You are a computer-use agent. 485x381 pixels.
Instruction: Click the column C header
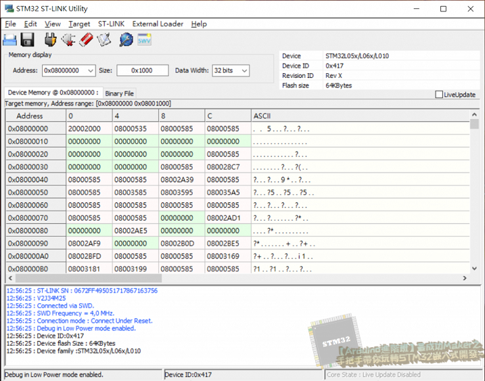(228, 116)
